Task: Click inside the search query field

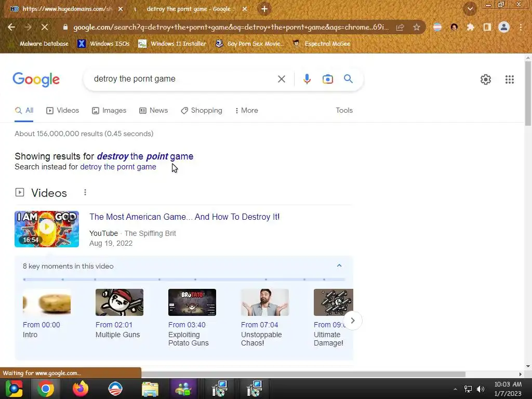Action: tap(183, 79)
